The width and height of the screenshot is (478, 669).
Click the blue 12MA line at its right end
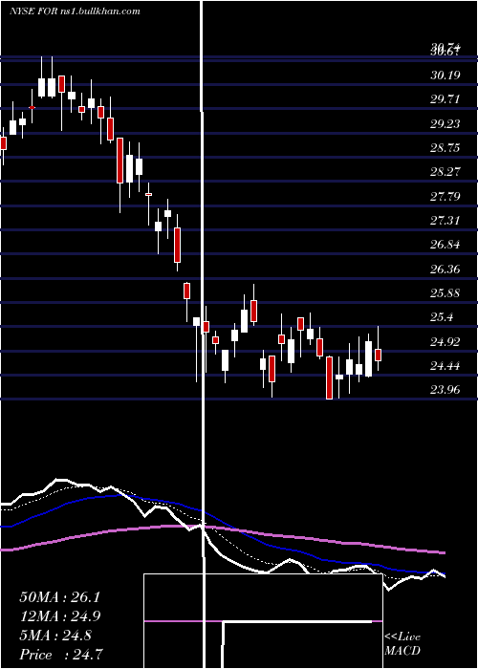coord(443,574)
